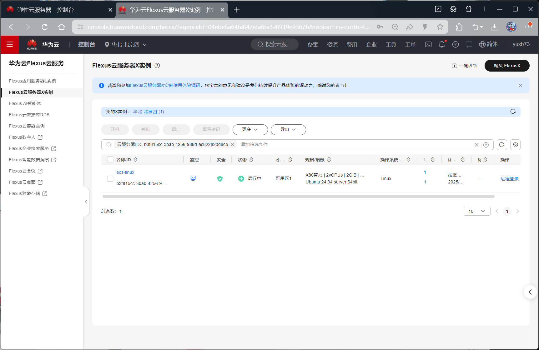Click 远程登录 for ecs-linux
The width and height of the screenshot is (539, 350).
pyautogui.click(x=509, y=179)
